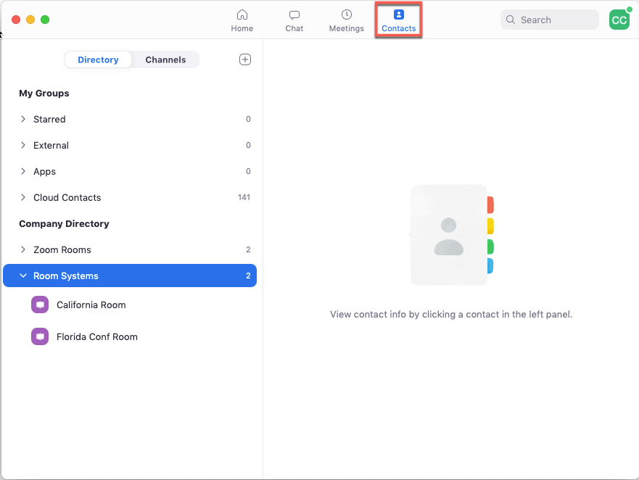The width and height of the screenshot is (639, 480).
Task: Click the plus icon to add a contact
Action: coord(245,59)
